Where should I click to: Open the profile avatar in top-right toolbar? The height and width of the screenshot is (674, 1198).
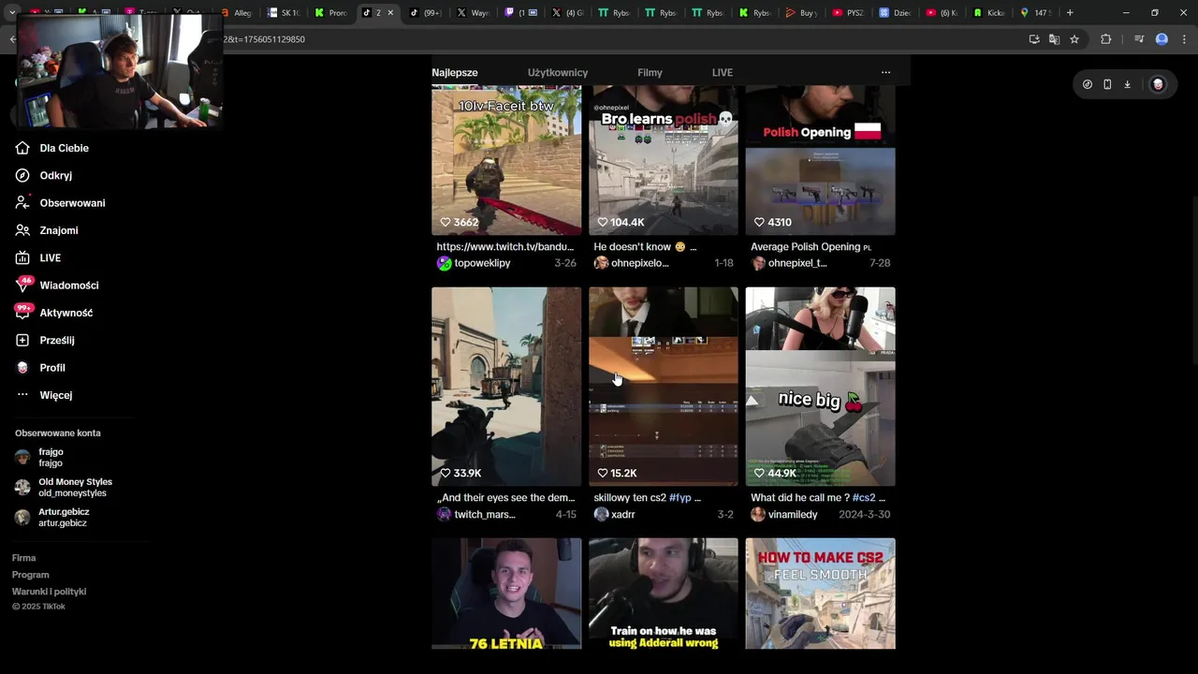1158,84
